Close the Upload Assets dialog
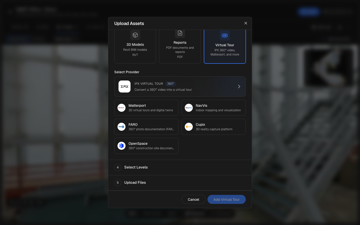 tap(246, 23)
